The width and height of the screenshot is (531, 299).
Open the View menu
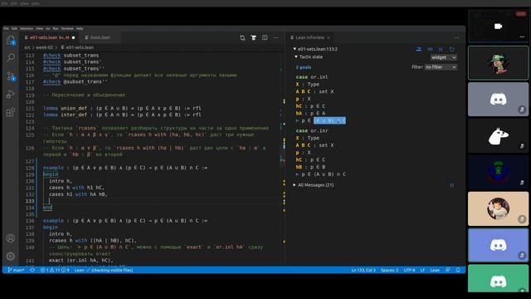point(39,28)
